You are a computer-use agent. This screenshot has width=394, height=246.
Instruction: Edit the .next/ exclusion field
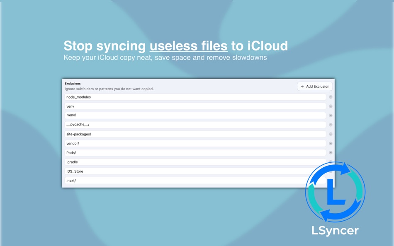(x=195, y=181)
